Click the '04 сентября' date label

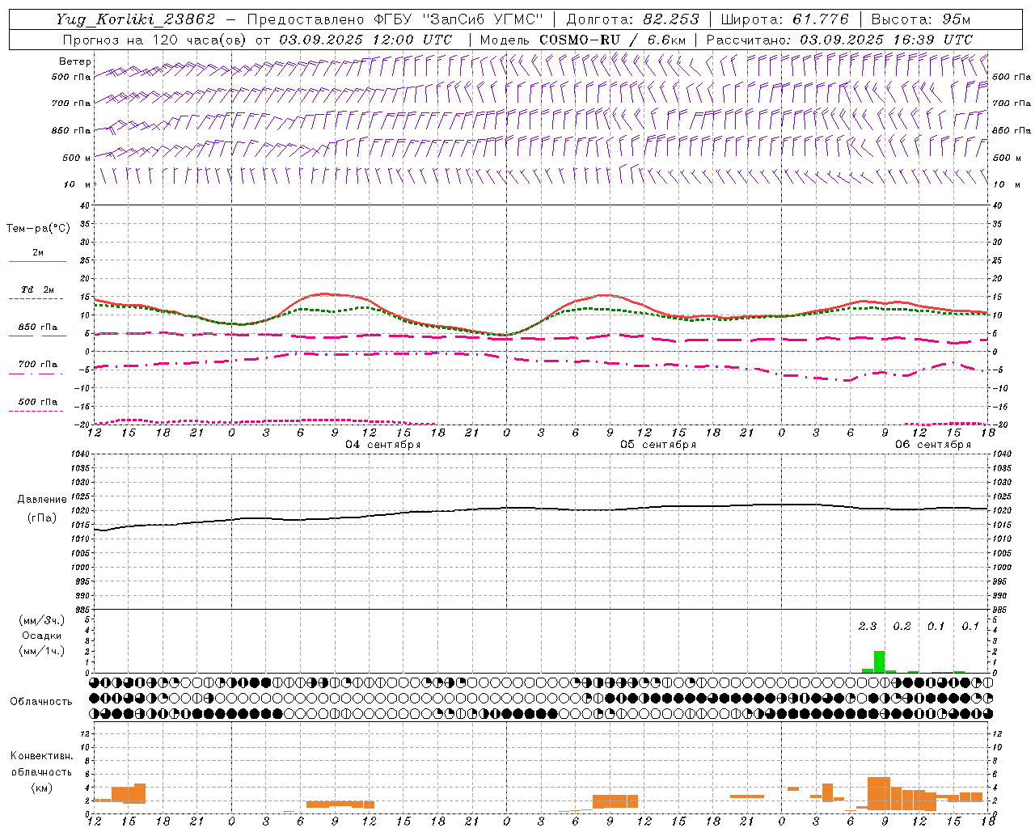(383, 445)
